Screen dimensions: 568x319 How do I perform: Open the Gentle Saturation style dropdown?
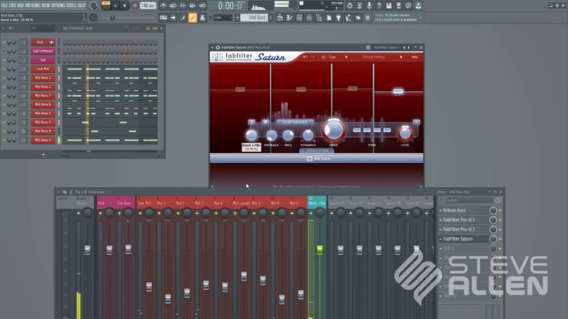pyautogui.click(x=295, y=122)
